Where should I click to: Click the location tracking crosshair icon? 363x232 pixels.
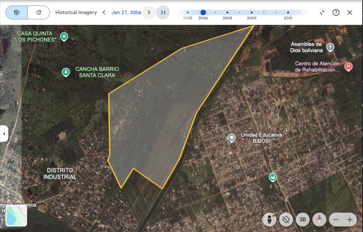[286, 220]
